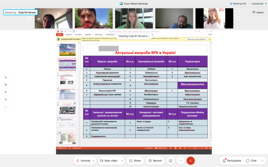Click slide title Актуальні хвороби ВРХ в Україні
Image resolution: width=268 pixels, height=167 pixels.
click(145, 53)
